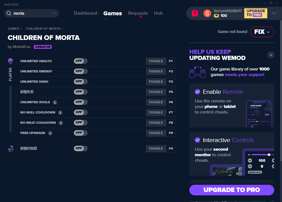Open the account menu chevron

tap(274, 13)
